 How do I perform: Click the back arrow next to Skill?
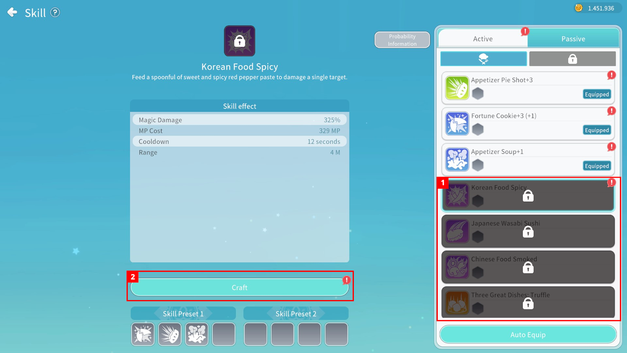tap(13, 13)
